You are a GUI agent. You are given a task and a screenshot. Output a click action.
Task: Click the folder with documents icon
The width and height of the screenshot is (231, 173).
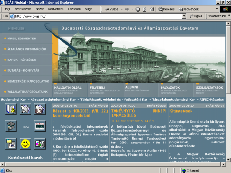point(40,109)
